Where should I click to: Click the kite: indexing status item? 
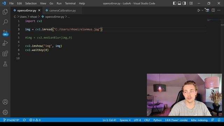[199, 120]
